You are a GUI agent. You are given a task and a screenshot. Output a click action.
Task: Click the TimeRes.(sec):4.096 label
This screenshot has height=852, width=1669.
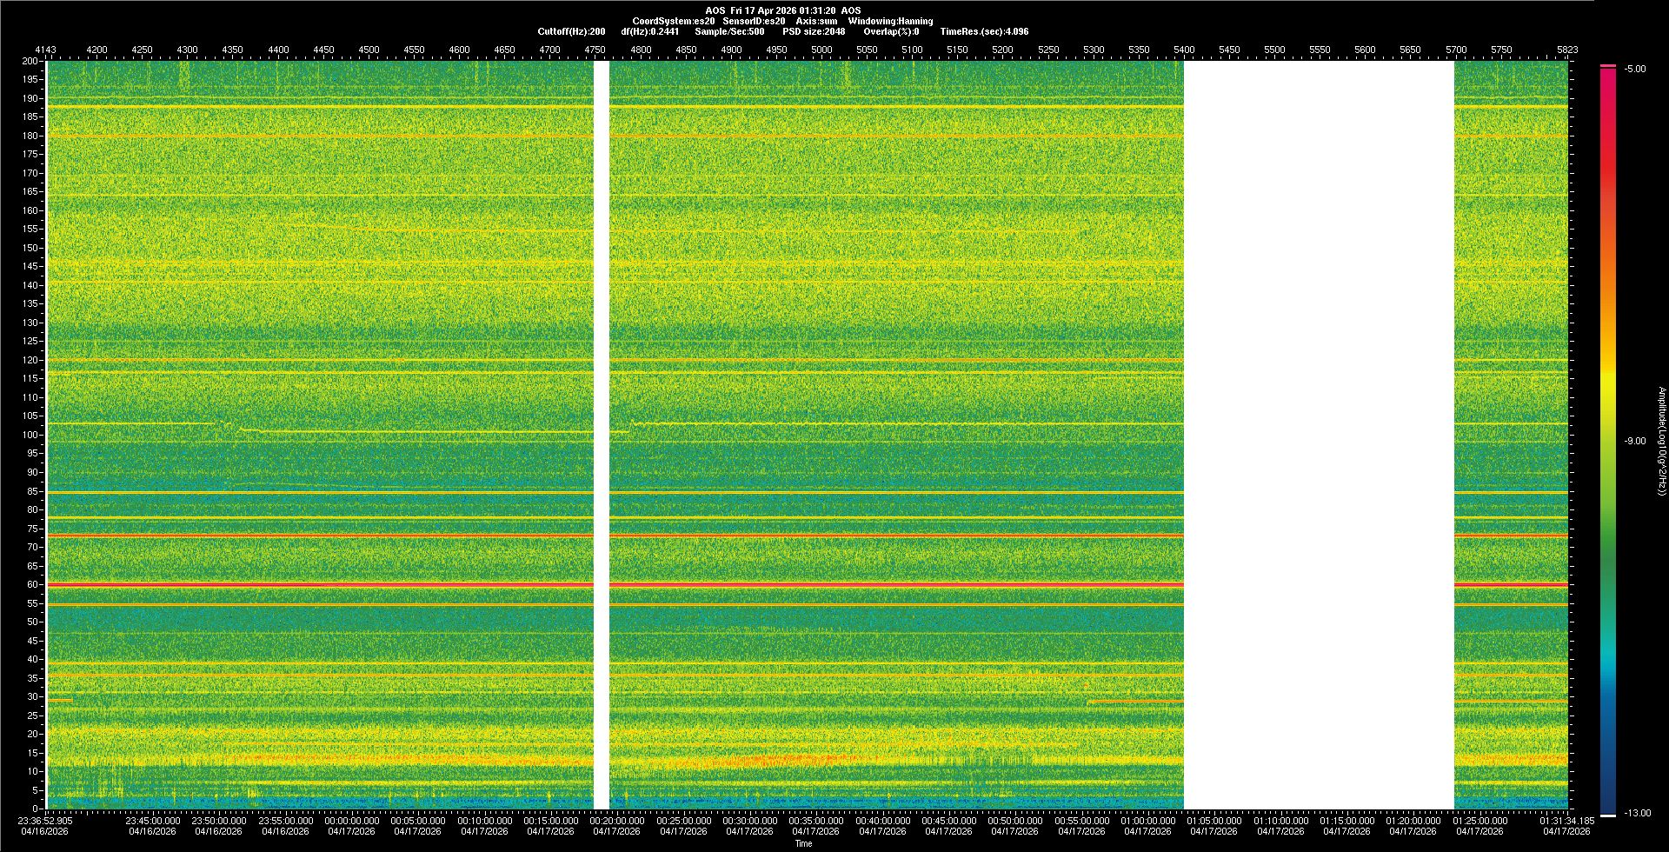[984, 31]
